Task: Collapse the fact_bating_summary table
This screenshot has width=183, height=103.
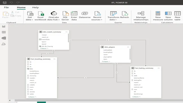Action: click(x=136, y=97)
